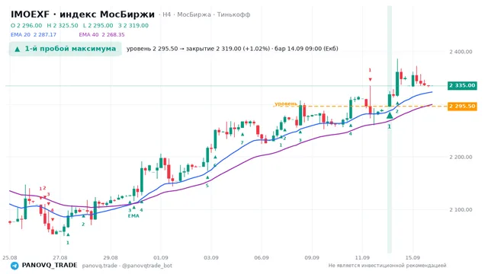This screenshot has width=488, height=274.
Task: Click the orange 2 295.50 level label
Action: (x=462, y=107)
